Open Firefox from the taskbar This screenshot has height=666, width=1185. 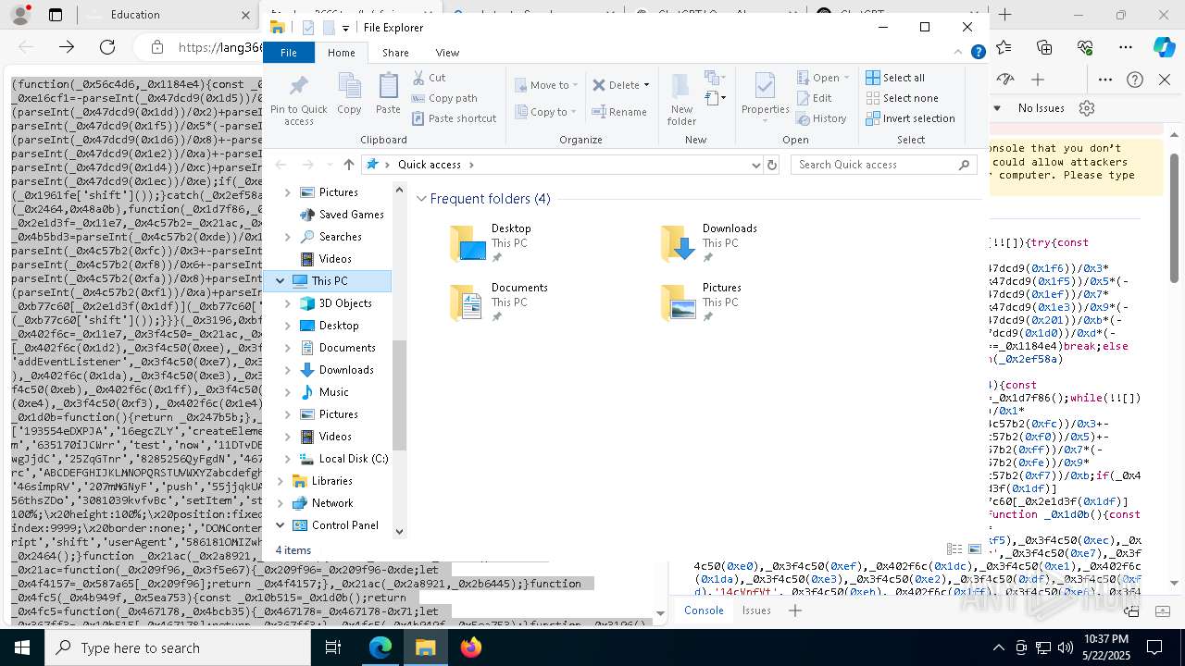tap(470, 648)
